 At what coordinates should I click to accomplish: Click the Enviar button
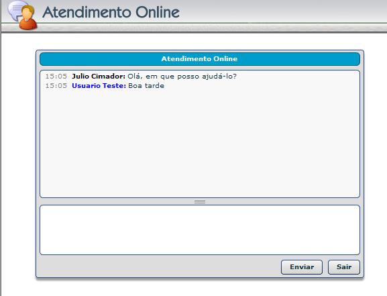[x=302, y=267]
